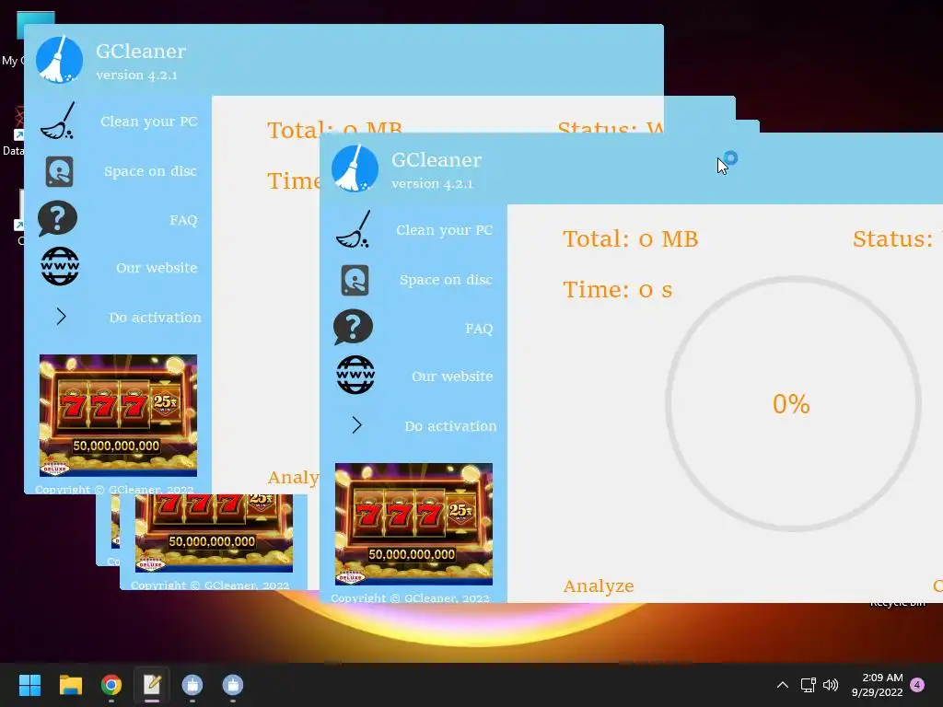Image resolution: width=943 pixels, height=707 pixels.
Task: Expand the Do activation chevron in front window
Action: click(356, 425)
